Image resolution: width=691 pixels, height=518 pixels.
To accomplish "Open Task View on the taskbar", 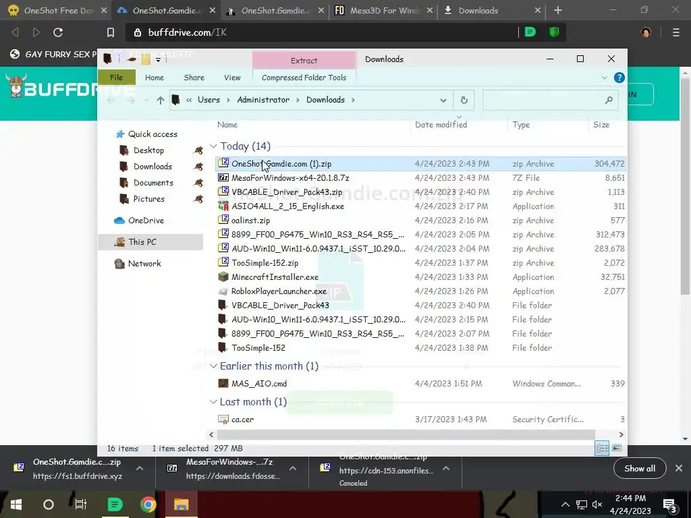I will click(x=81, y=505).
